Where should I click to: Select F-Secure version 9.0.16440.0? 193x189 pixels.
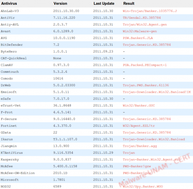64,119
